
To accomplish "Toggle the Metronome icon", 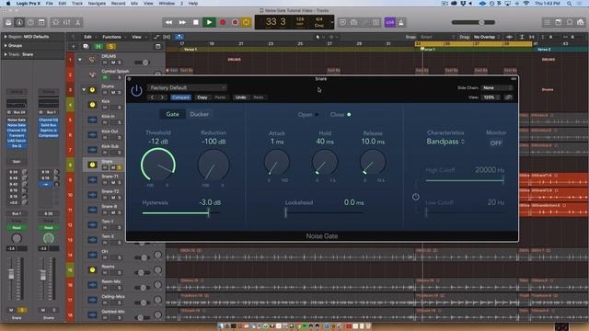I will (x=401, y=22).
